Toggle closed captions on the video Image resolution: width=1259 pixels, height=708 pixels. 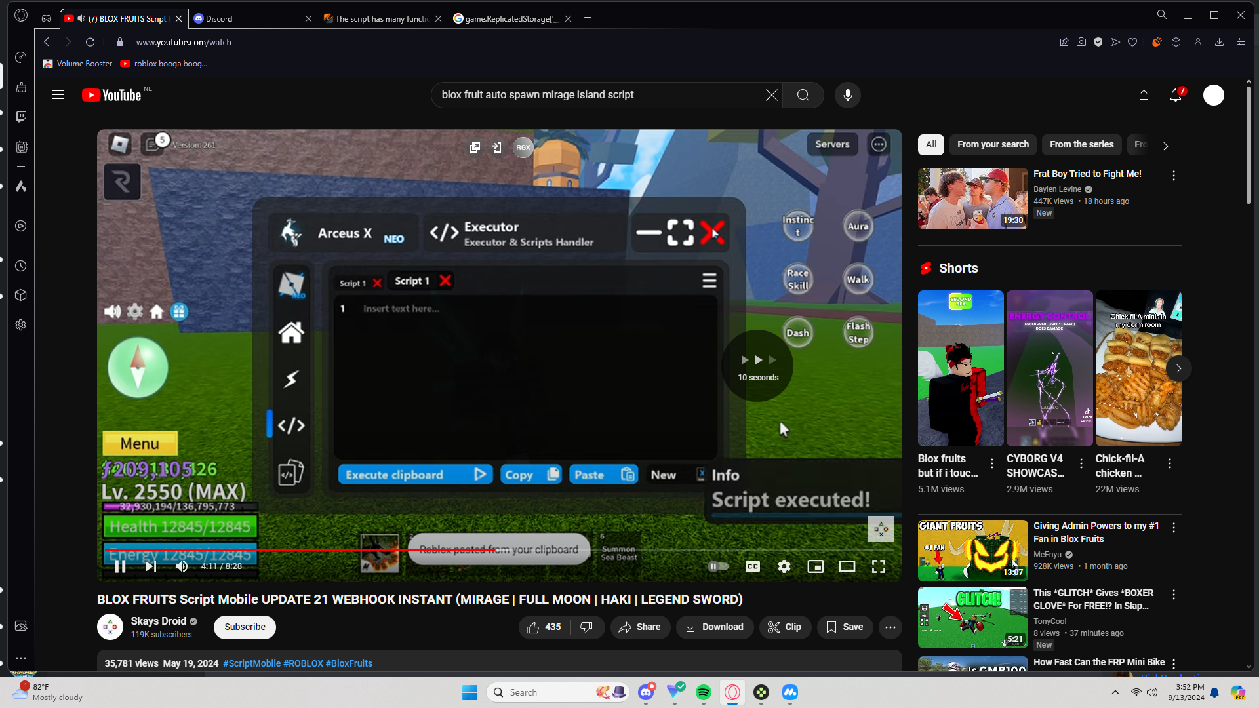753,566
